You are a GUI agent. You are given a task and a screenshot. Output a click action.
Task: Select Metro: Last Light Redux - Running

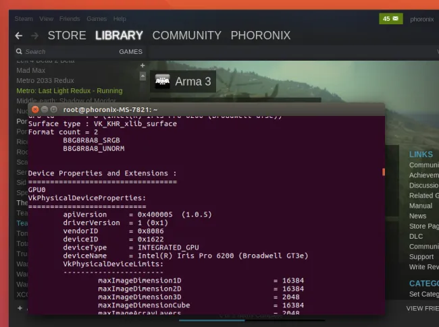69,90
